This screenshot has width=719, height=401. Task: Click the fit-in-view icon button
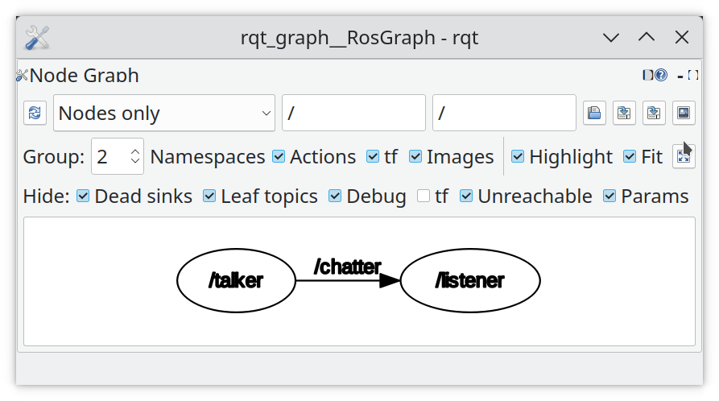(x=684, y=157)
